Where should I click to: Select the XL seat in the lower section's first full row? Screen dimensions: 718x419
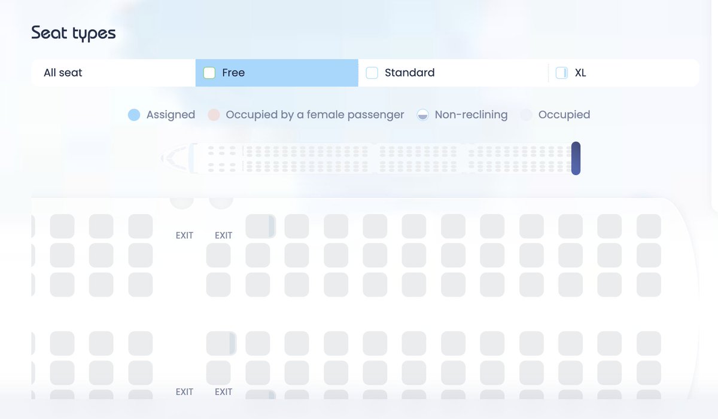[x=221, y=344]
